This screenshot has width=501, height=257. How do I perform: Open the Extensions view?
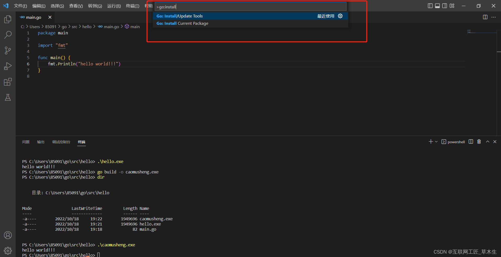point(8,82)
